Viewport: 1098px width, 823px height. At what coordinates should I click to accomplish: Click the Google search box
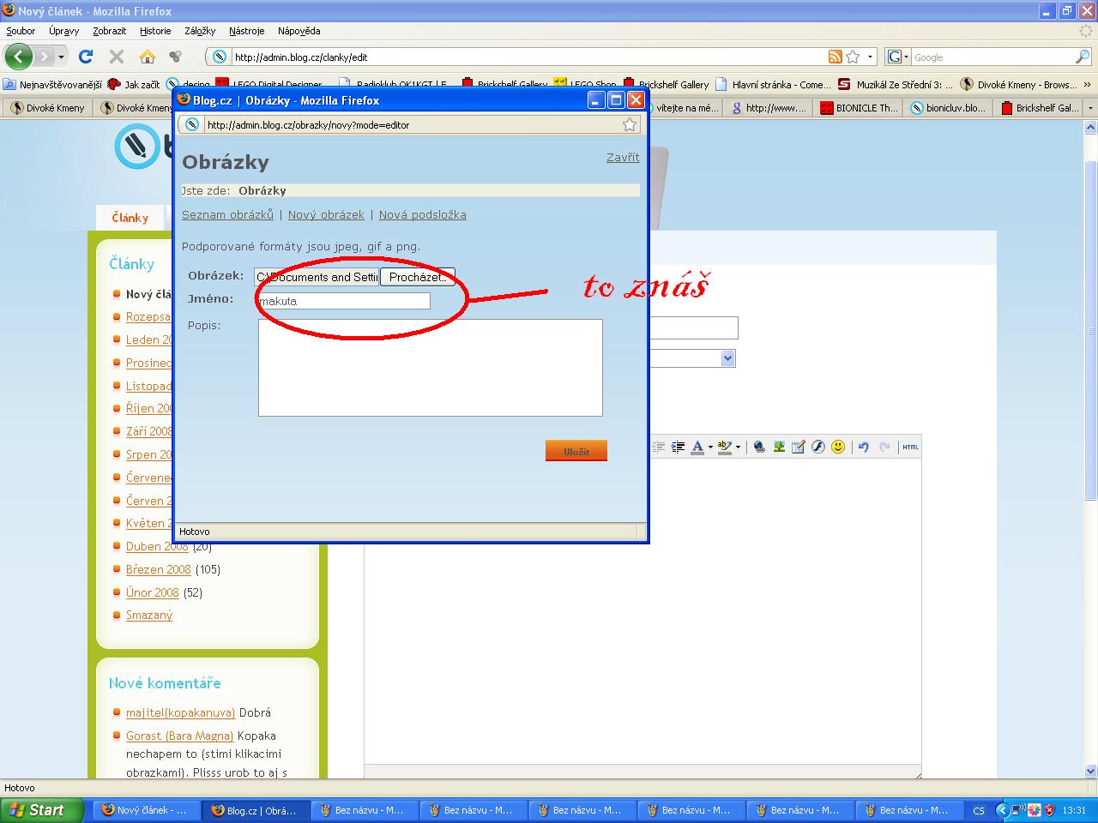tap(992, 57)
